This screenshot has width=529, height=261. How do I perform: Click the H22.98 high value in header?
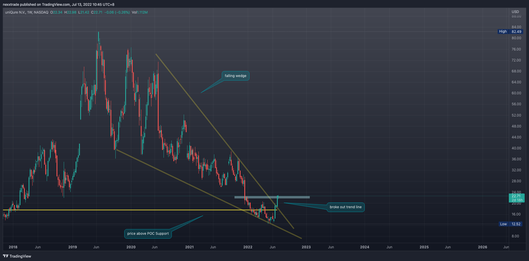70,12
